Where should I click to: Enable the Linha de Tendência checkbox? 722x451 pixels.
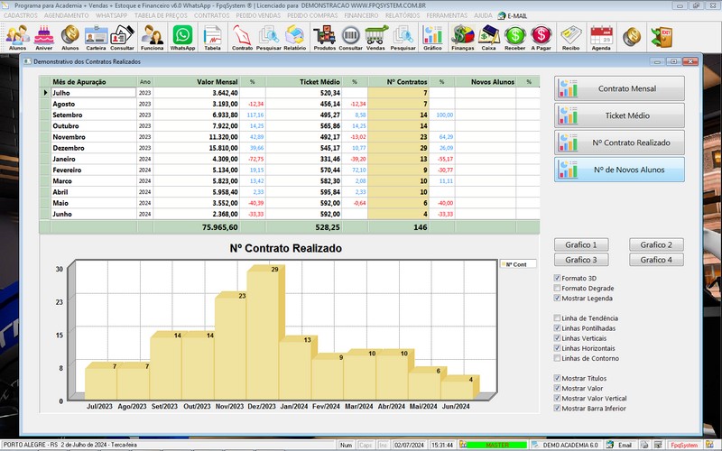click(x=557, y=318)
